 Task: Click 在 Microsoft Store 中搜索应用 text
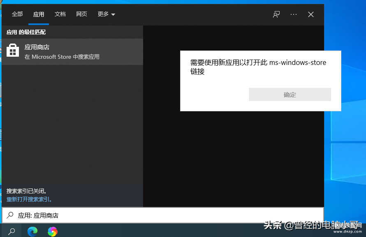coord(62,57)
